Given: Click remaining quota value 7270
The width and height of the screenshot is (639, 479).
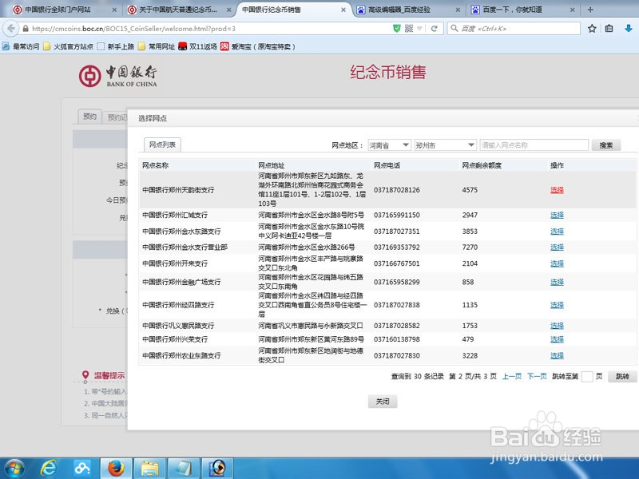Looking at the screenshot, I should coord(470,247).
